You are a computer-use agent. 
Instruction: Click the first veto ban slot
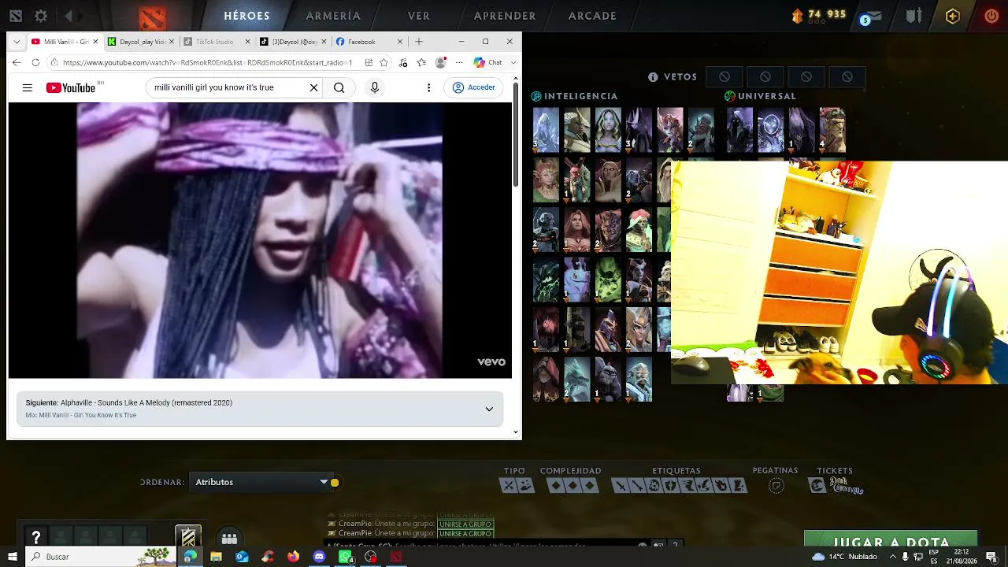pos(724,77)
